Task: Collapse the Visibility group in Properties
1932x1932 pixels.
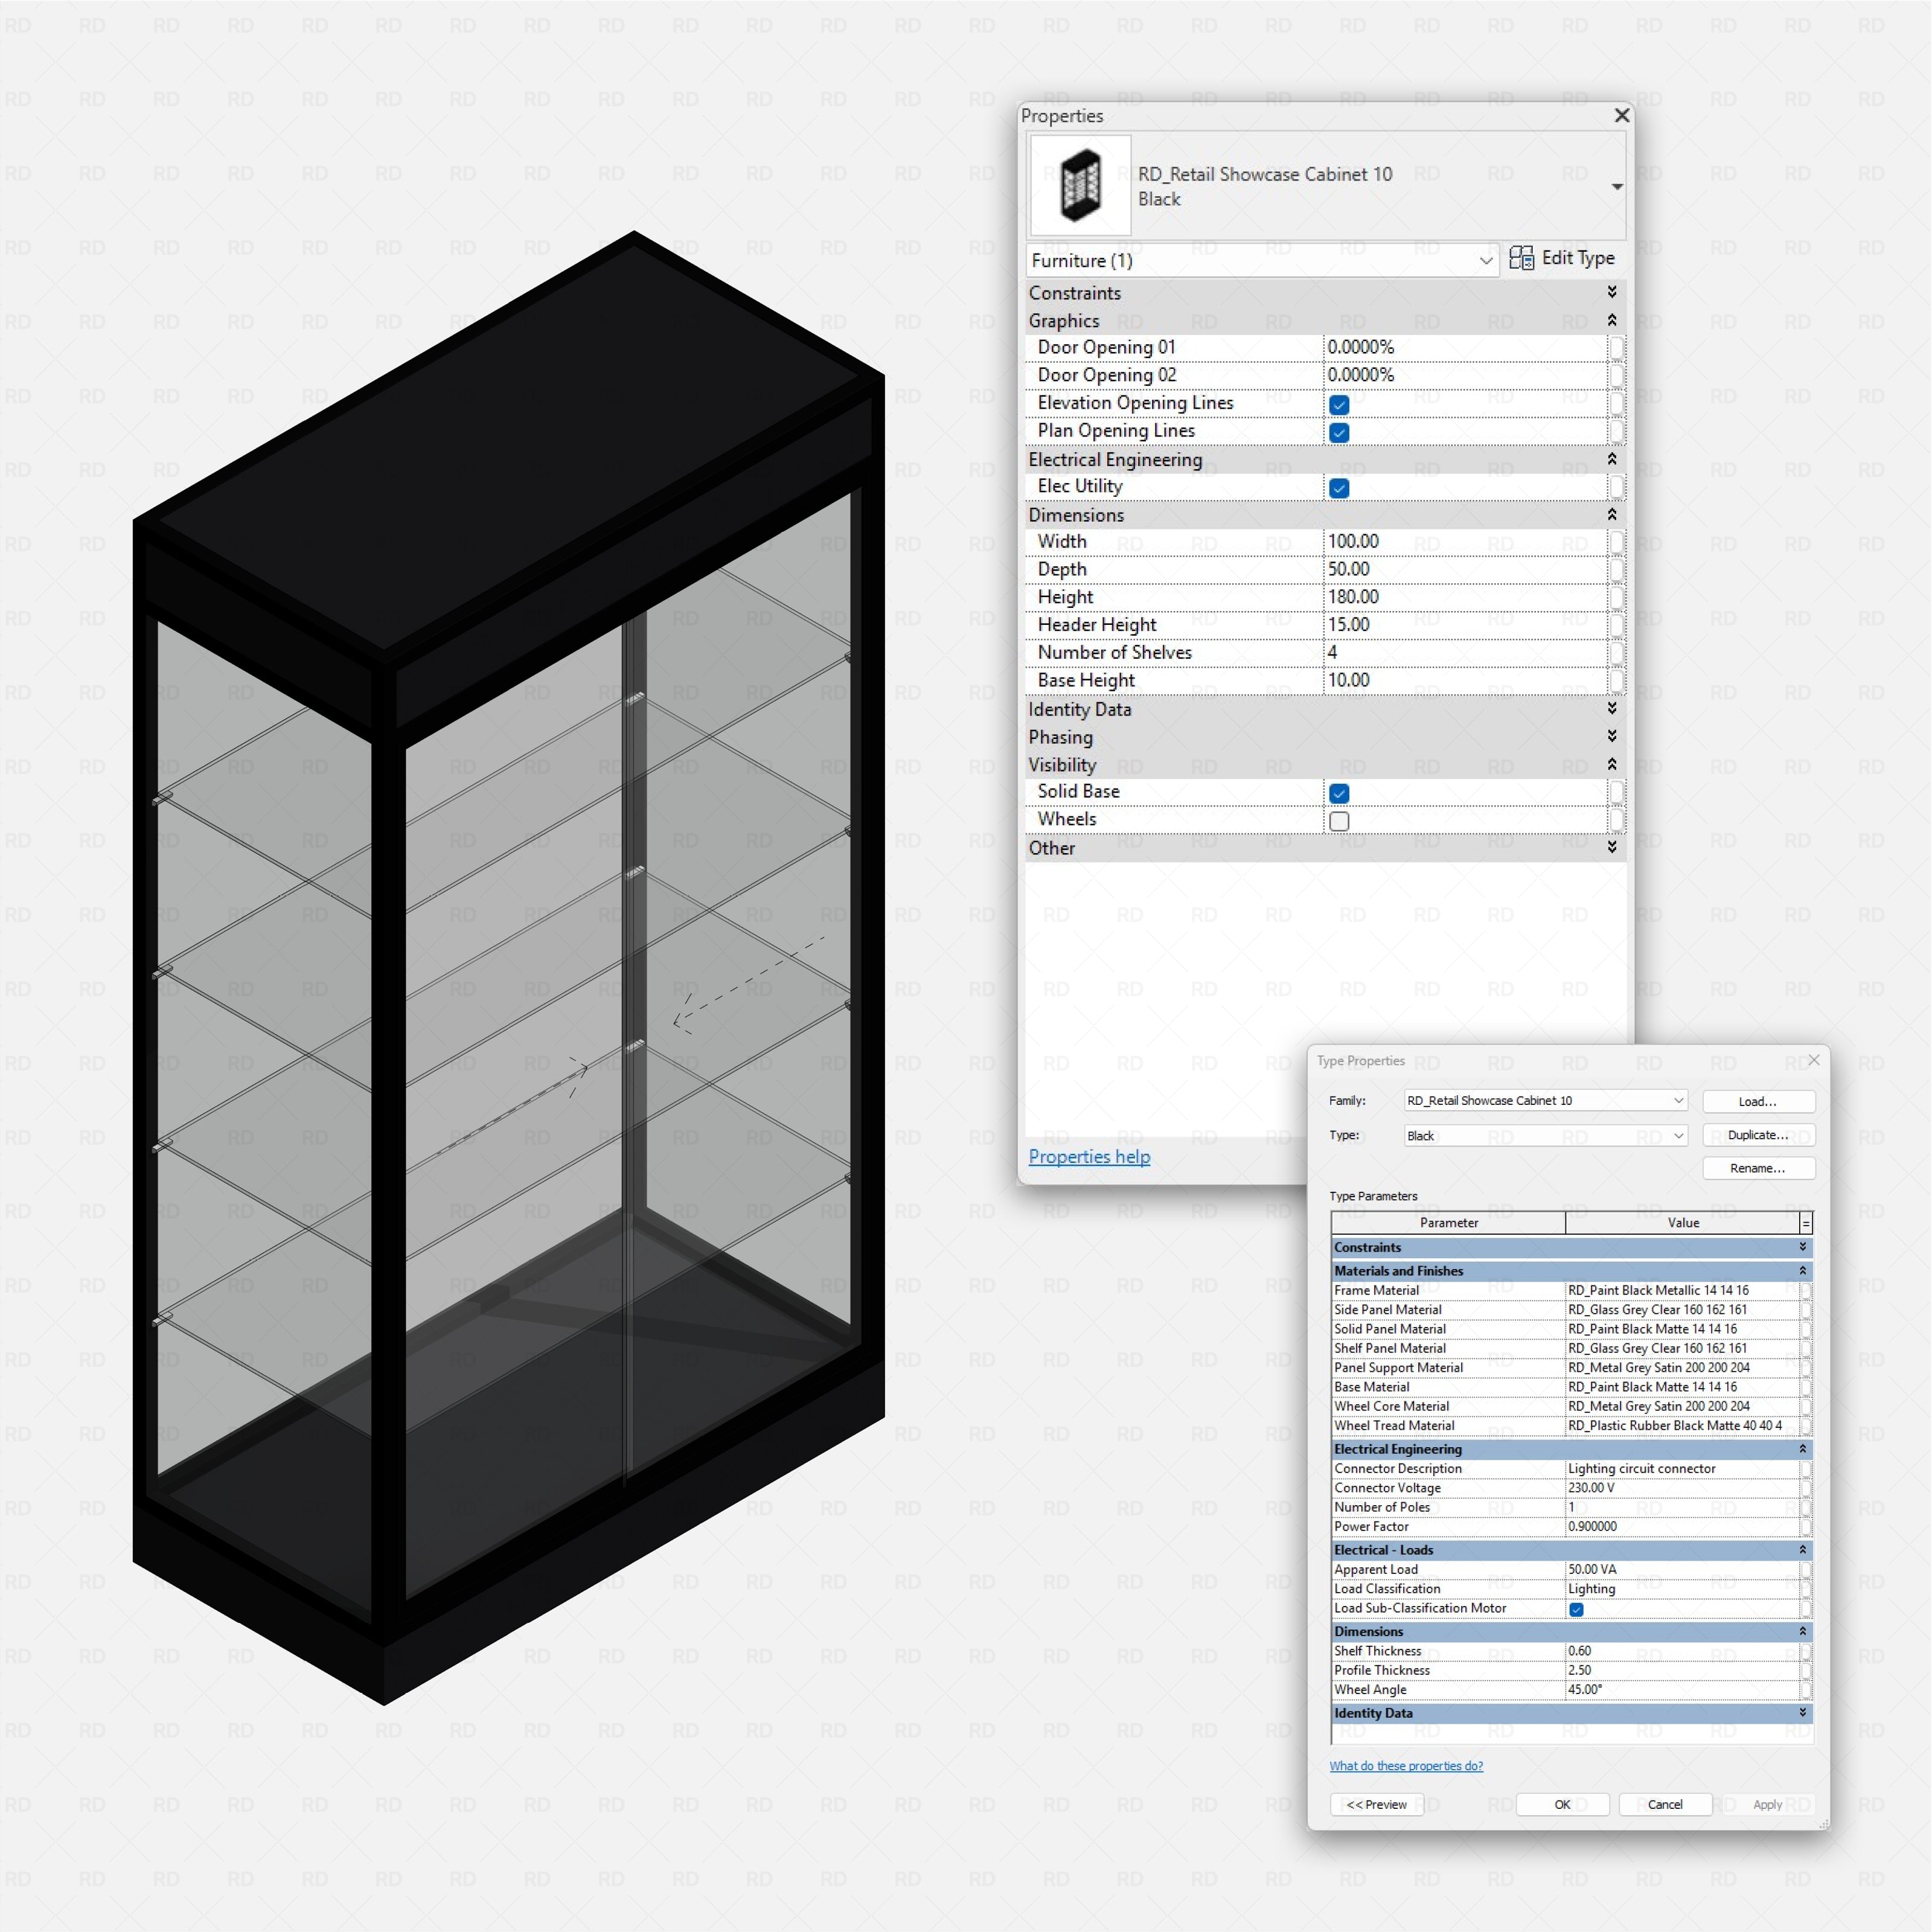Action: point(1612,764)
